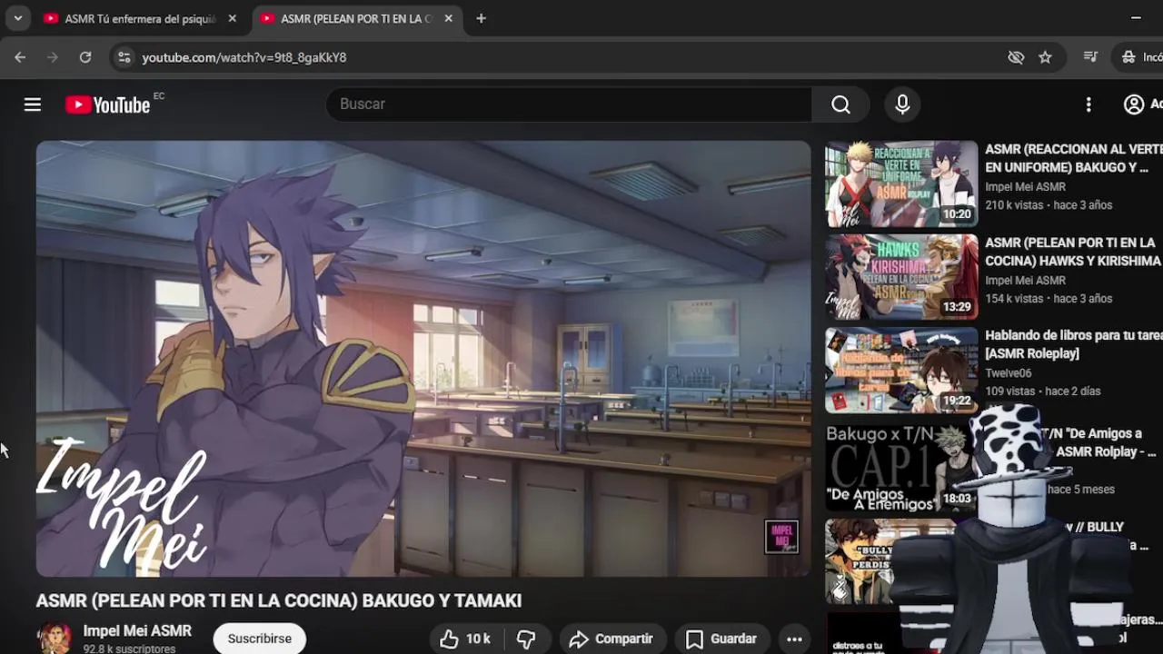Bookmark this page with star icon

[1045, 57]
